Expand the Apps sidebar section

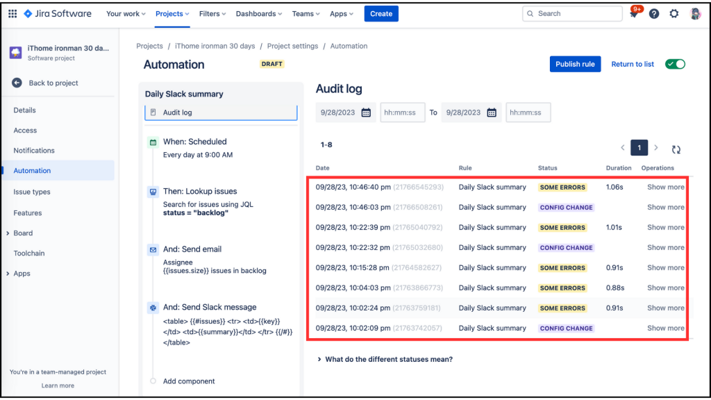(8, 274)
